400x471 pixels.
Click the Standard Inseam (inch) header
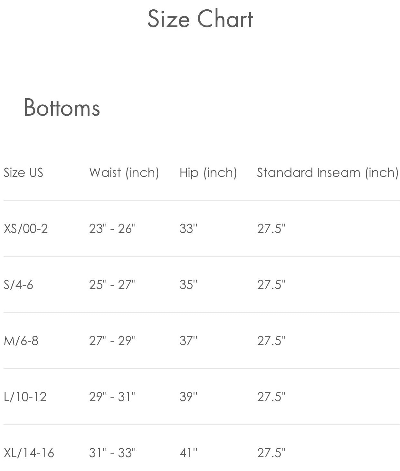tap(328, 173)
